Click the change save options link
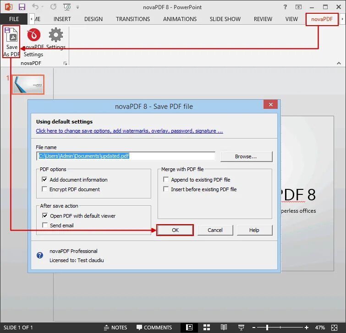The width and height of the screenshot is (346, 333). (x=129, y=131)
